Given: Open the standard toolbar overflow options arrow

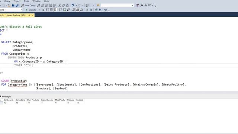Looking at the screenshot, I should pos(155,6).
